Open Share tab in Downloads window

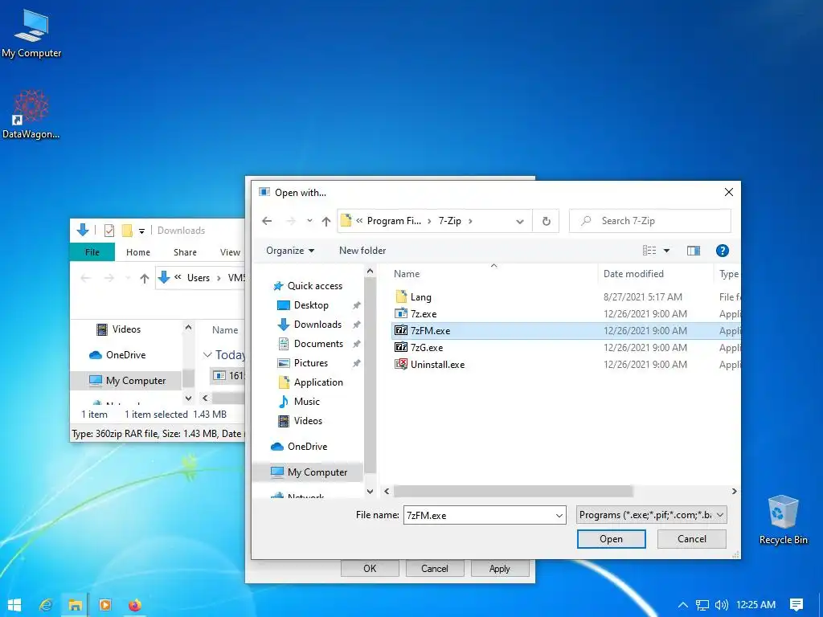(185, 252)
